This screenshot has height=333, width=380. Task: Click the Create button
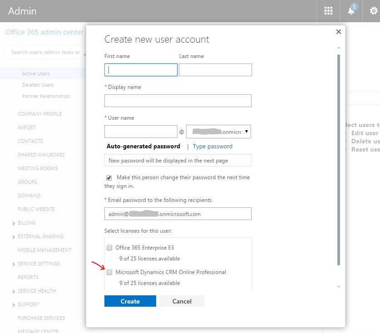130,301
